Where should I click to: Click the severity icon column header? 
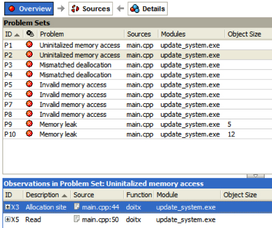pos(30,33)
